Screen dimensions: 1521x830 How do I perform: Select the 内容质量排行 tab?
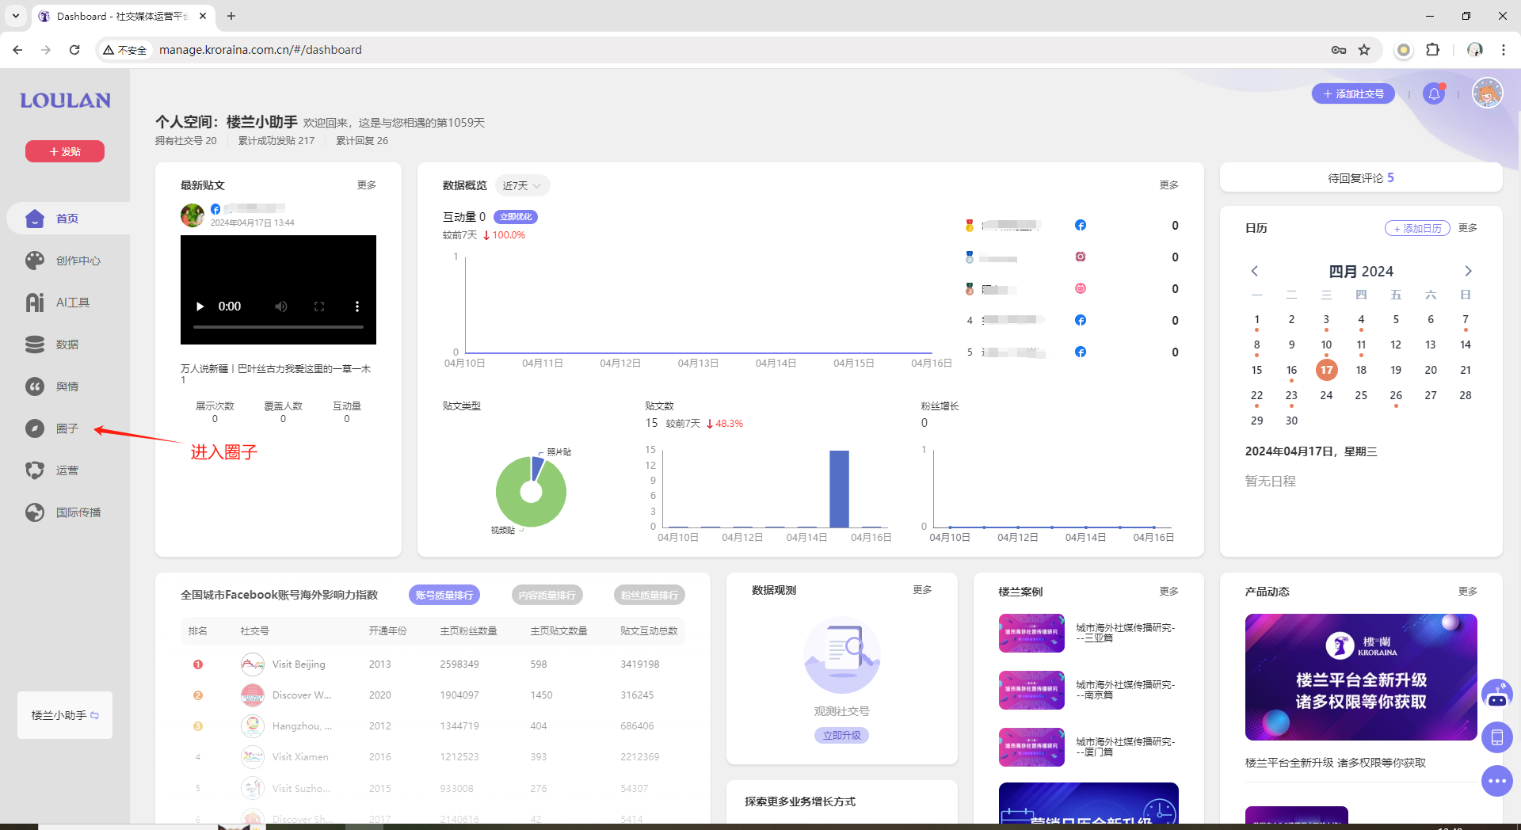pyautogui.click(x=547, y=595)
